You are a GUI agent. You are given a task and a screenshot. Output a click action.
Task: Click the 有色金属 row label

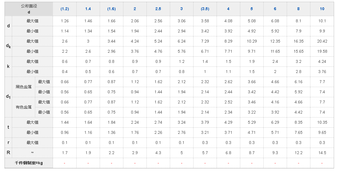point(23,107)
